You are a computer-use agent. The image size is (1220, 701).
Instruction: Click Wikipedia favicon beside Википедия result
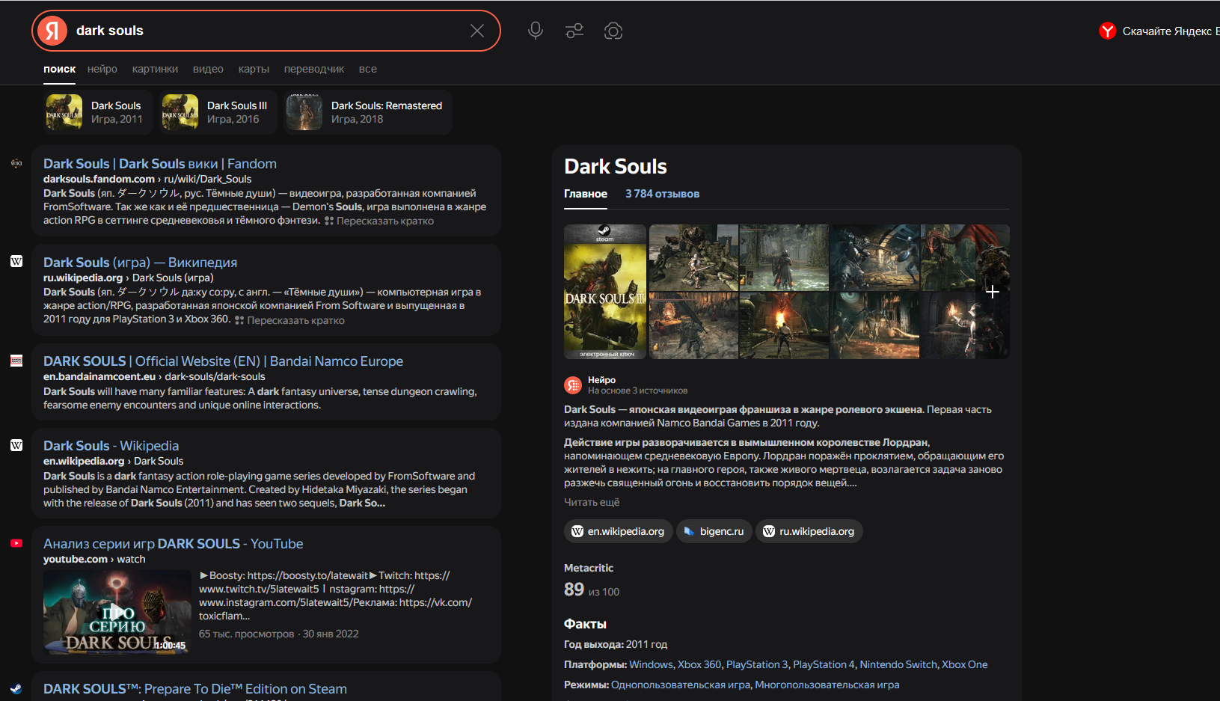pos(16,261)
